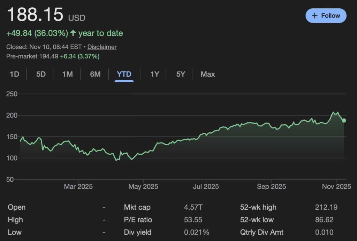Click the 52-wk high value 212.19
The height and width of the screenshot is (241, 357).
326,207
